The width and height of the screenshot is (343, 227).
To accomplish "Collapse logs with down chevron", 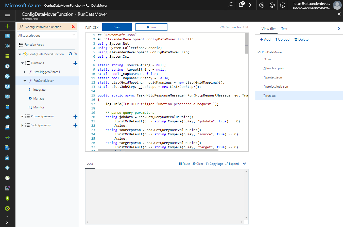I will coord(244,164).
